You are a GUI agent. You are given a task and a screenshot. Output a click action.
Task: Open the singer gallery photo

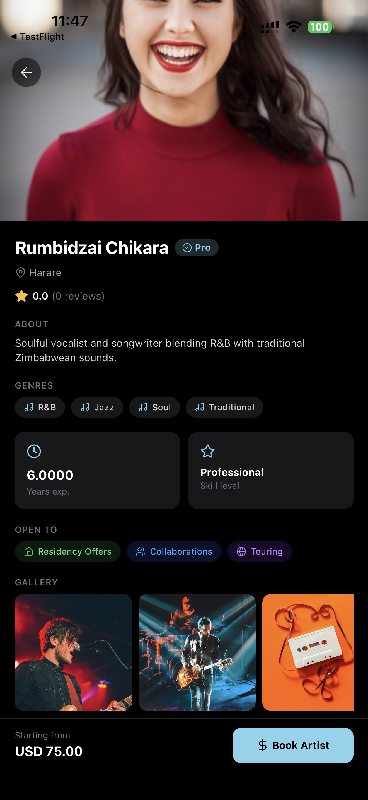(x=73, y=652)
